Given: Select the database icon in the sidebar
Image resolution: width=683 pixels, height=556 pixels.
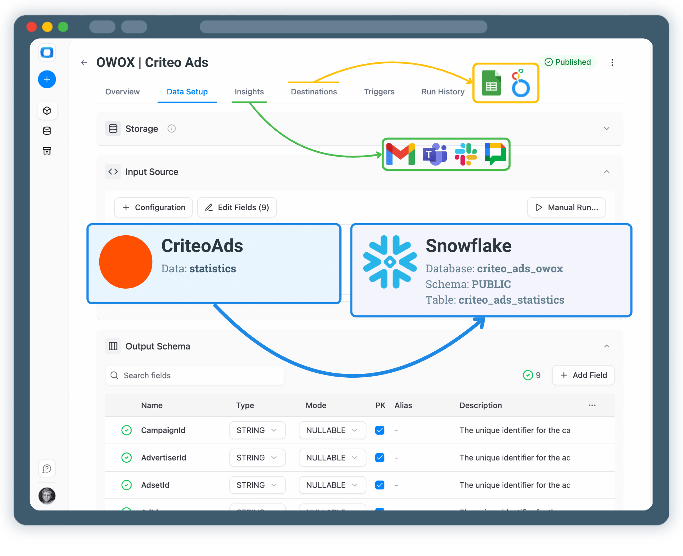Looking at the screenshot, I should [x=47, y=131].
